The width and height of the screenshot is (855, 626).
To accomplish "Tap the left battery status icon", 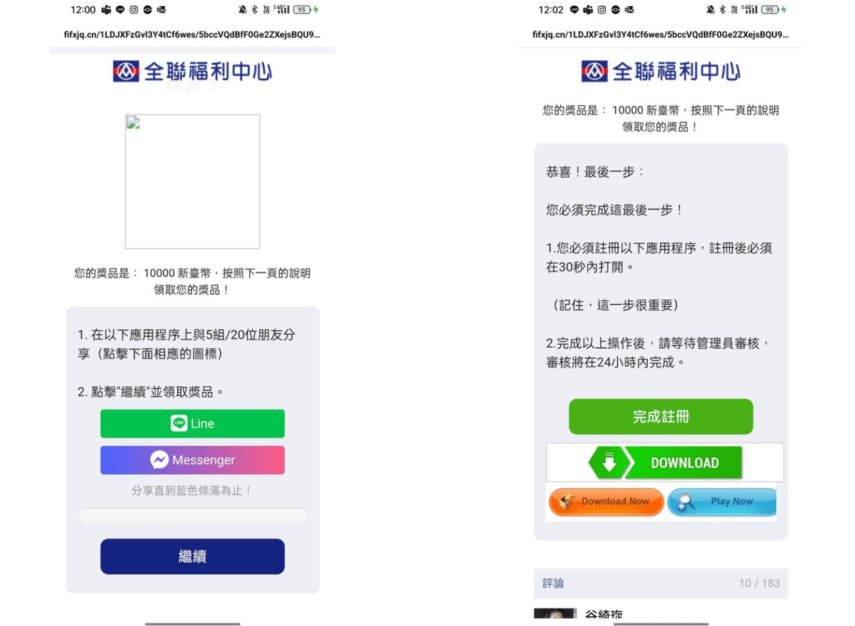I will (x=302, y=10).
